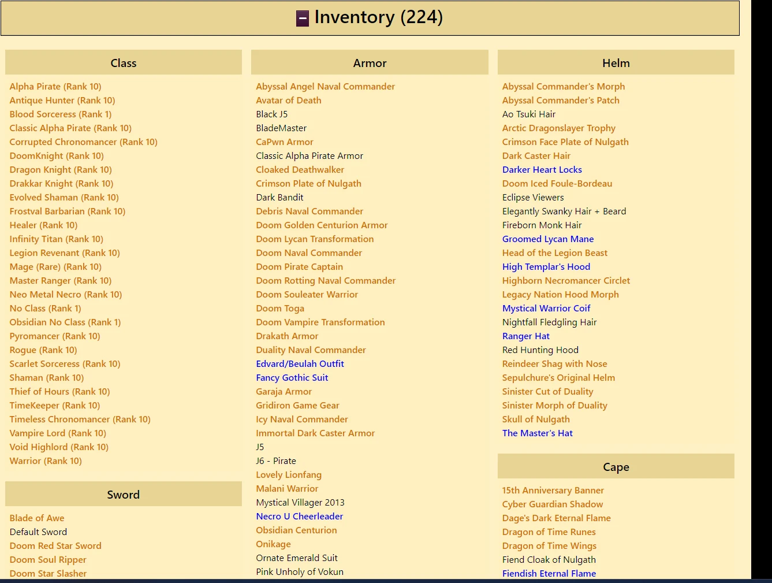Open Legion Revenant (Rank 10)
772x583 pixels.
click(x=65, y=253)
